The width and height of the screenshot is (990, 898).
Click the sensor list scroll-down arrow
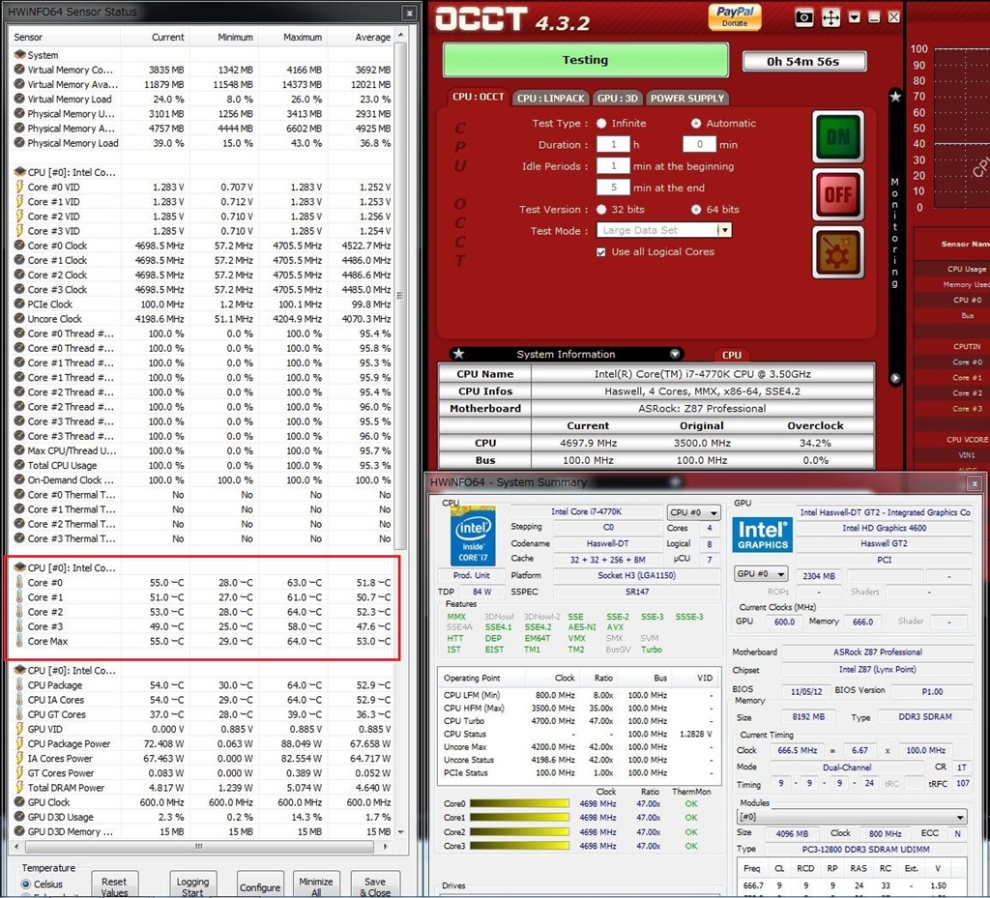coord(400,832)
